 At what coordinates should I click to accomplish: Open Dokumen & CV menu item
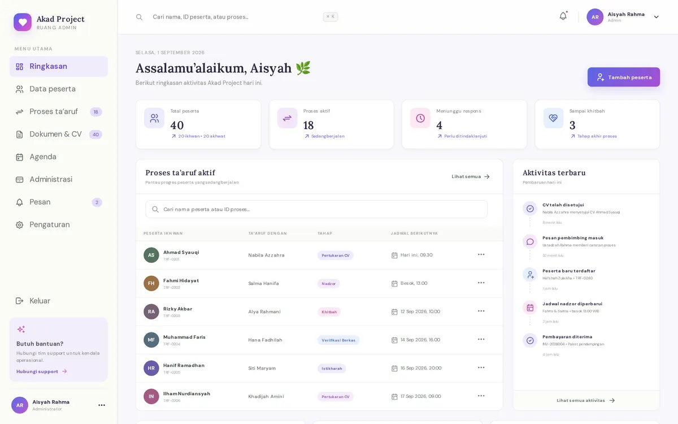[59, 134]
